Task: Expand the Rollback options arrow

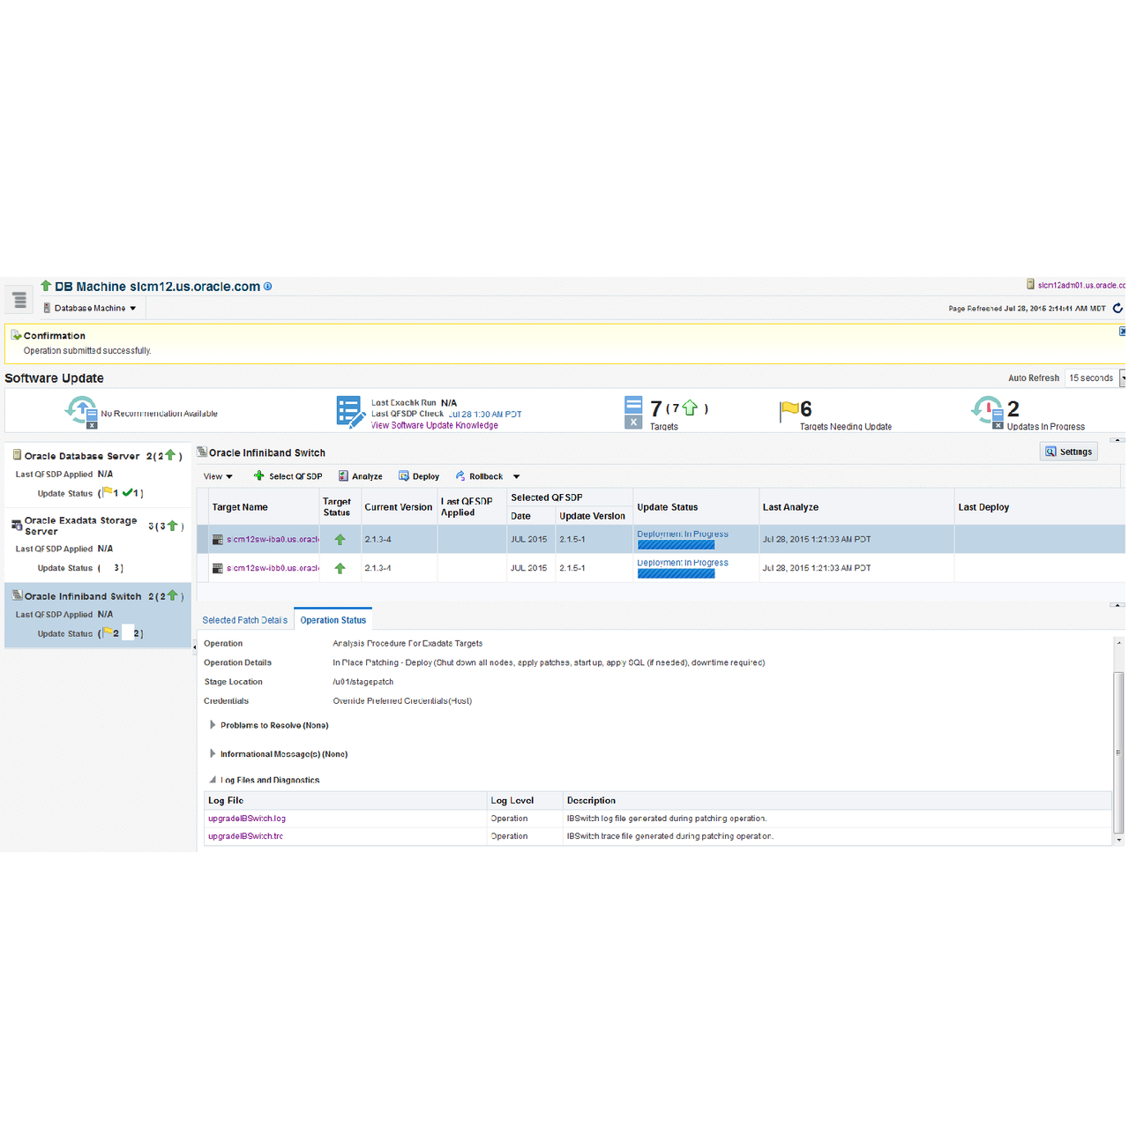Action: 517,476
